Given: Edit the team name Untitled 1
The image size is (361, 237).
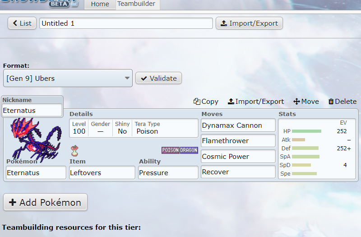Looking at the screenshot, I should pyautogui.click(x=126, y=23).
